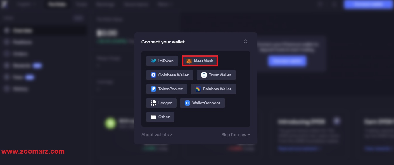Open the About wallets link
This screenshot has height=165, width=394.
click(x=157, y=135)
